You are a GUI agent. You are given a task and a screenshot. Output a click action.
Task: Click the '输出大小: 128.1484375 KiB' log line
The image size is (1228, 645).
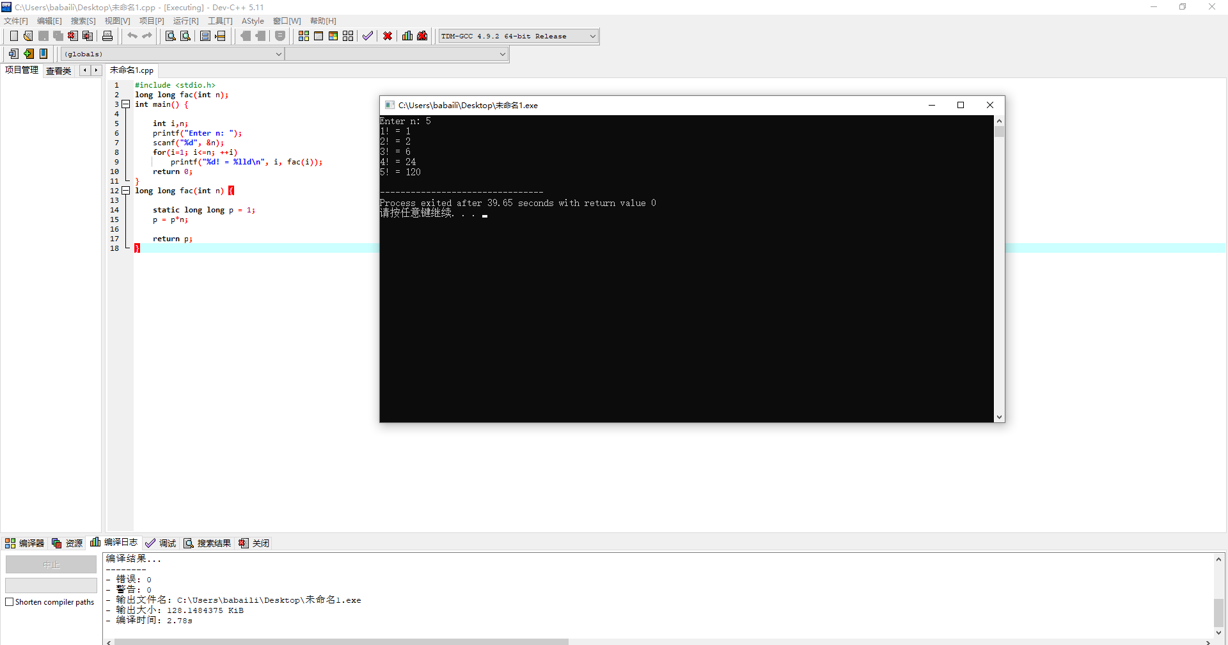(180, 610)
